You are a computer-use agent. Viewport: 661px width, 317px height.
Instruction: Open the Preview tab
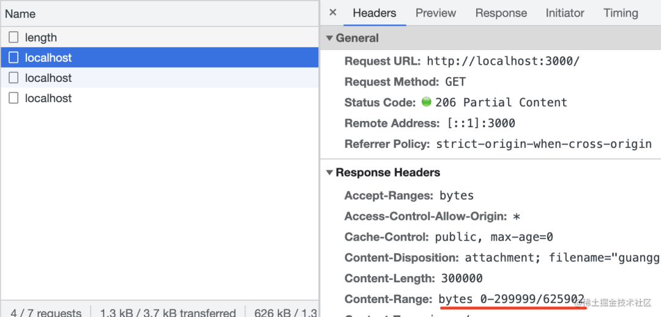pos(436,13)
